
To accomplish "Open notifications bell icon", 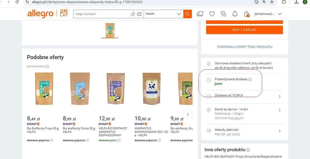I will tap(235, 14).
